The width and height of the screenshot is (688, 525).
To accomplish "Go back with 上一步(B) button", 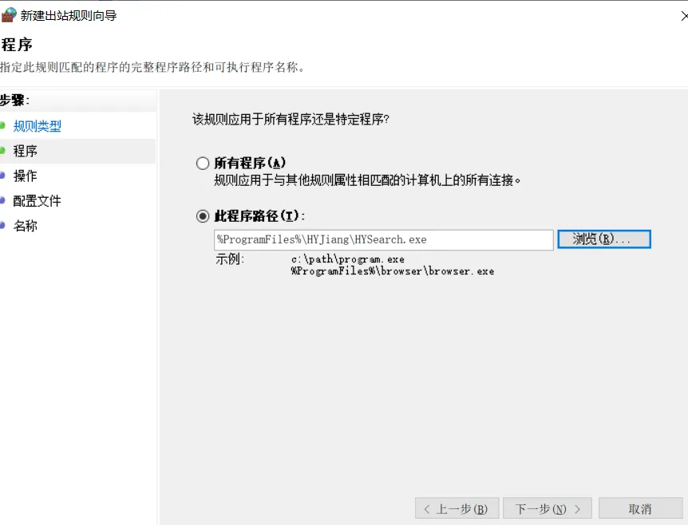I will [x=457, y=508].
